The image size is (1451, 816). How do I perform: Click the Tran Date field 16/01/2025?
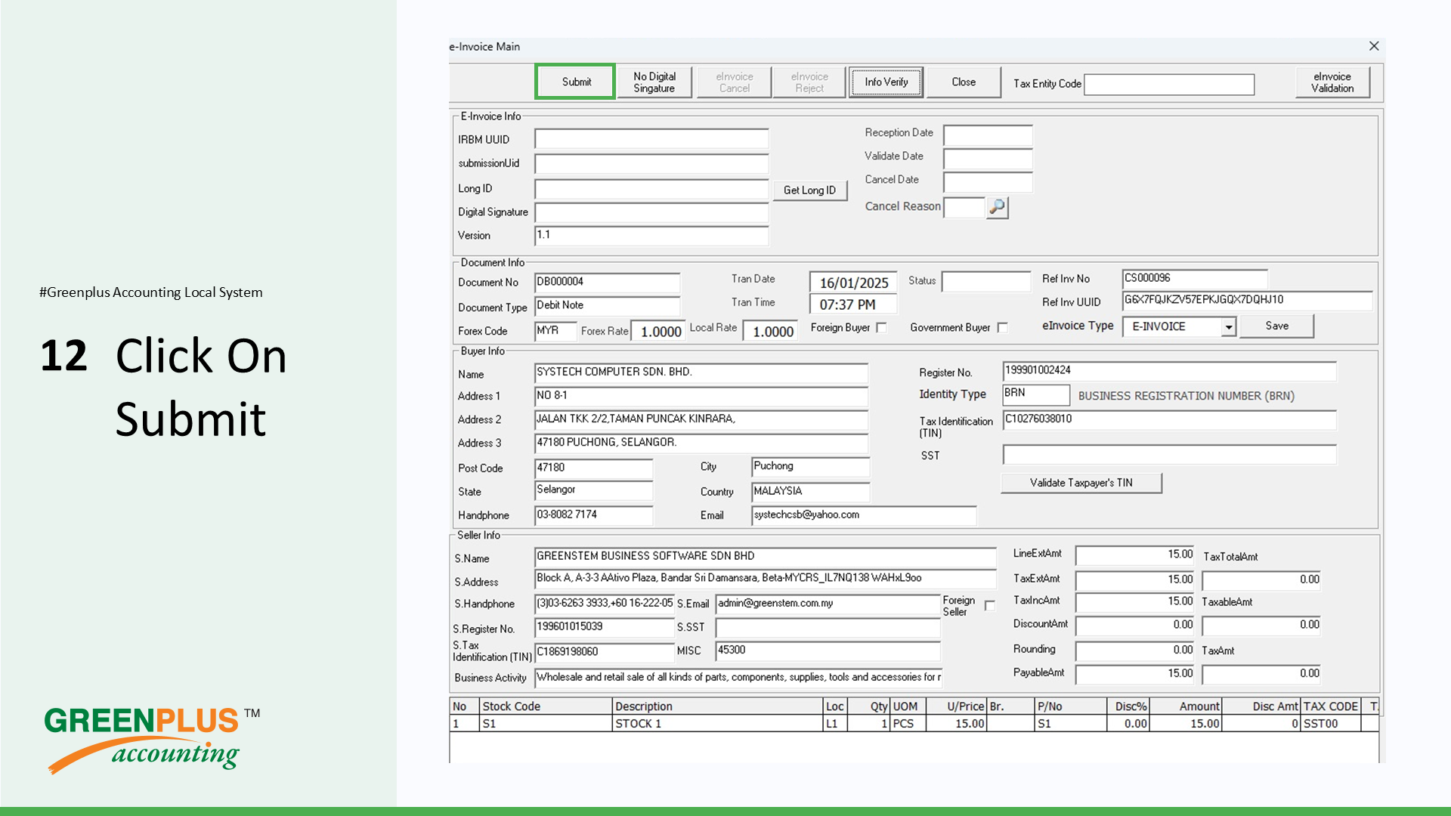[x=853, y=283]
